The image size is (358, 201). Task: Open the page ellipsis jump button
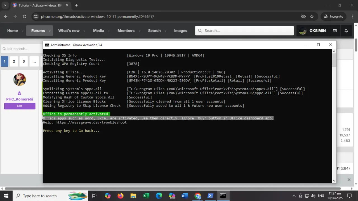pyautogui.click(x=34, y=61)
